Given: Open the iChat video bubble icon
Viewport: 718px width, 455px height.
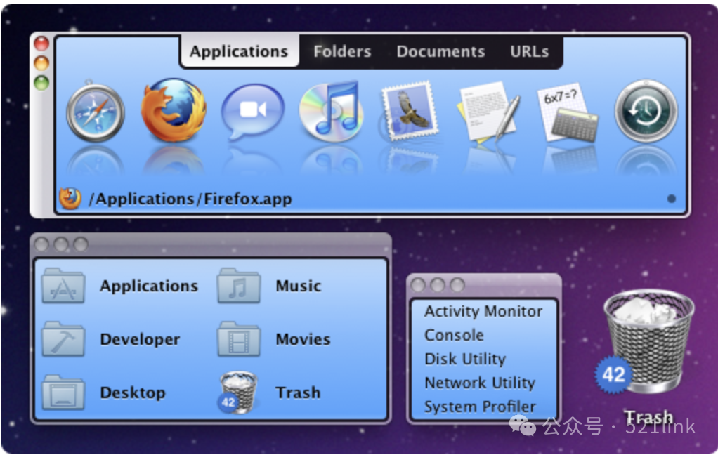Looking at the screenshot, I should click(x=252, y=111).
